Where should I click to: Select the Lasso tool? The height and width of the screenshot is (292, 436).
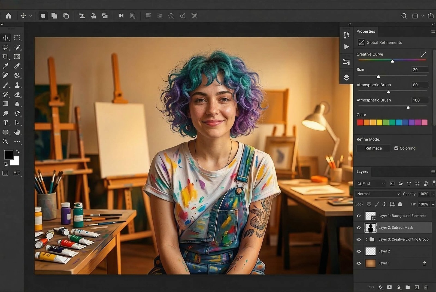(5, 47)
